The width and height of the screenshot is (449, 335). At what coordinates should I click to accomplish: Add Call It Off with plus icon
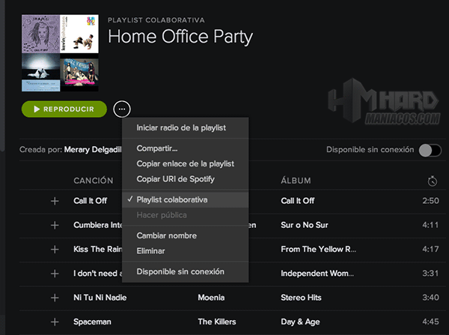point(54,201)
